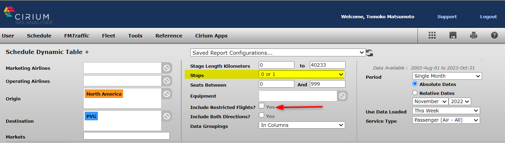This screenshot has width=505, height=143.
Task: Clear the Equipment field icon
Action: [x=342, y=96]
